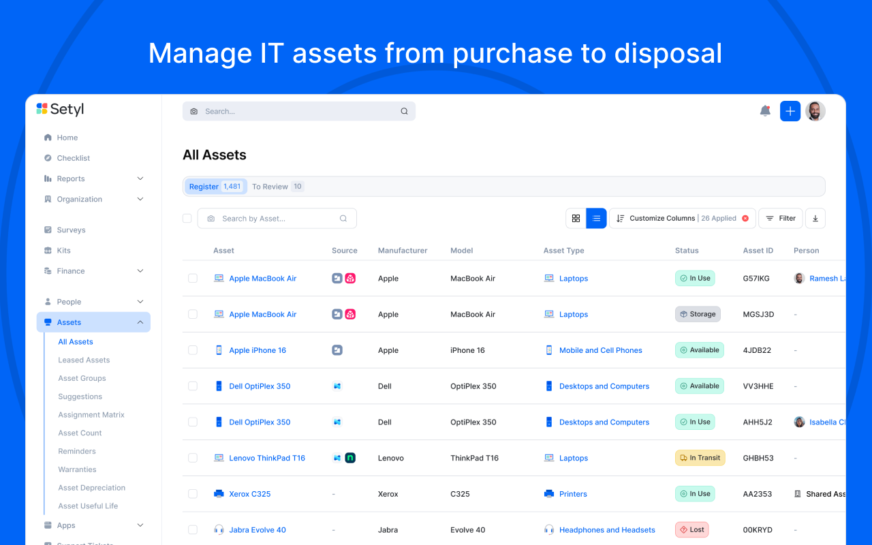The height and width of the screenshot is (545, 872).
Task: Click the blue plus button to create new
Action: tap(790, 110)
